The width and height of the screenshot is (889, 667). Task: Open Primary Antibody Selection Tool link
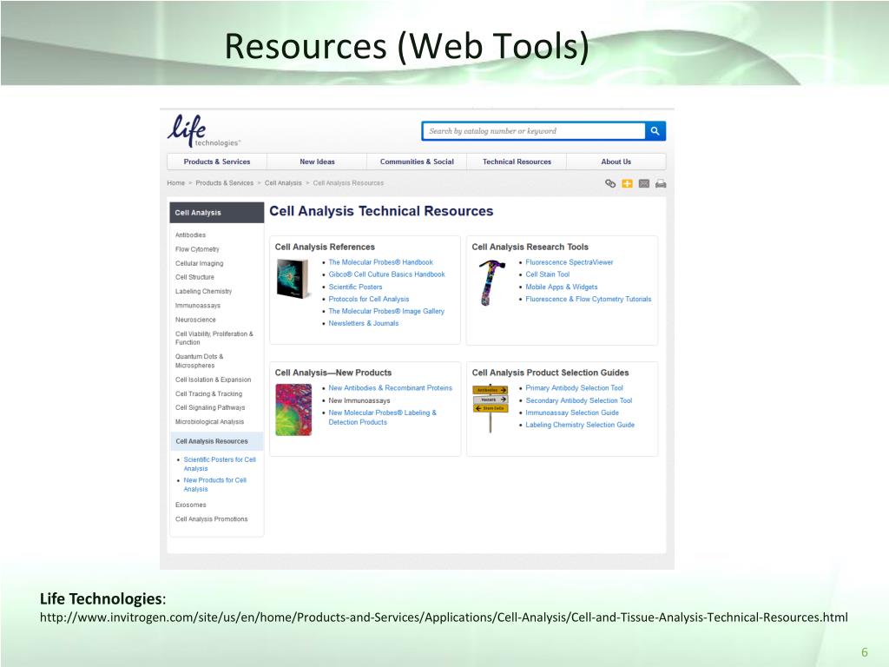(574, 388)
